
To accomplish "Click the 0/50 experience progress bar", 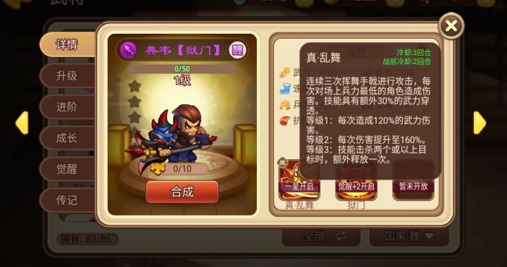I will coord(182,68).
